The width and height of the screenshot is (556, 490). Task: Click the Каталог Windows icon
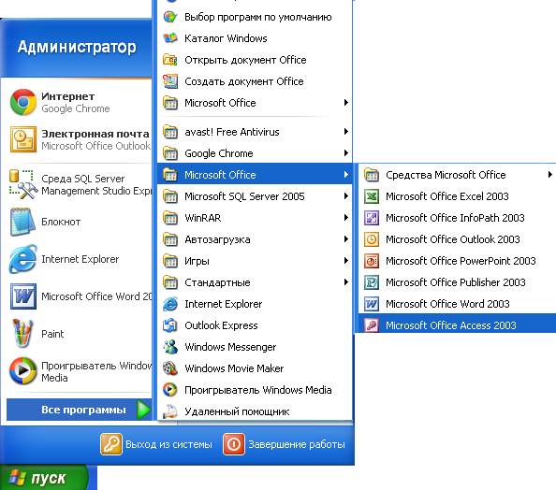pos(170,38)
